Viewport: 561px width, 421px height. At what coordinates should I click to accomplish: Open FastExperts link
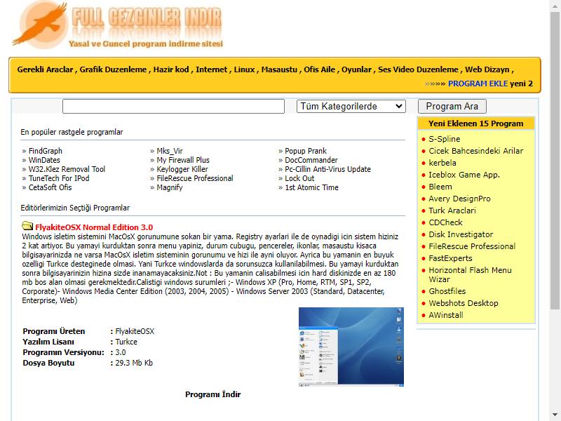pyautogui.click(x=450, y=258)
